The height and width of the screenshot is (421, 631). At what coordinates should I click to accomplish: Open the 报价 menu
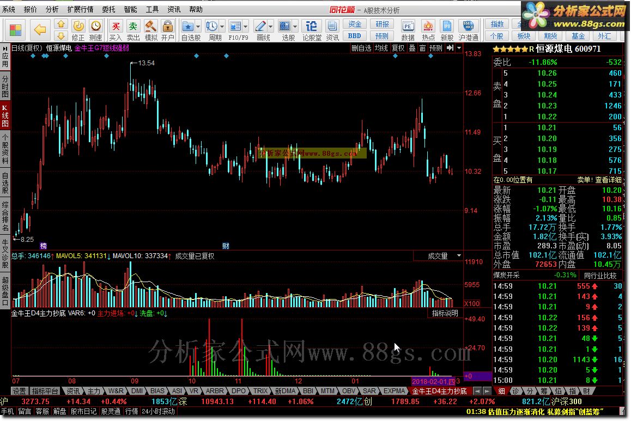click(x=30, y=9)
